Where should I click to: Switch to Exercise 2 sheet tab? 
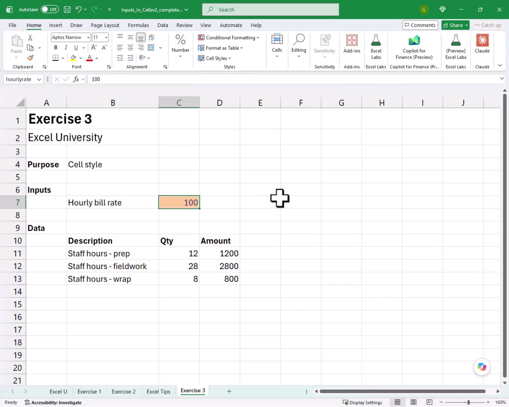coord(123,392)
